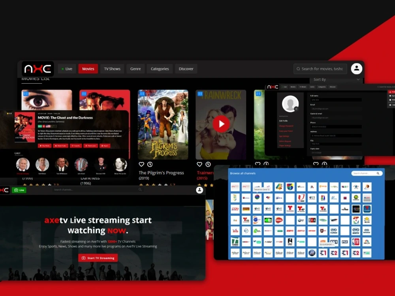Click blue badge on the eye movie poster

pyautogui.click(x=26, y=94)
